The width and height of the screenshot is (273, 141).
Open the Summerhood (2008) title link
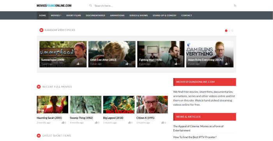pyautogui.click(x=53, y=60)
